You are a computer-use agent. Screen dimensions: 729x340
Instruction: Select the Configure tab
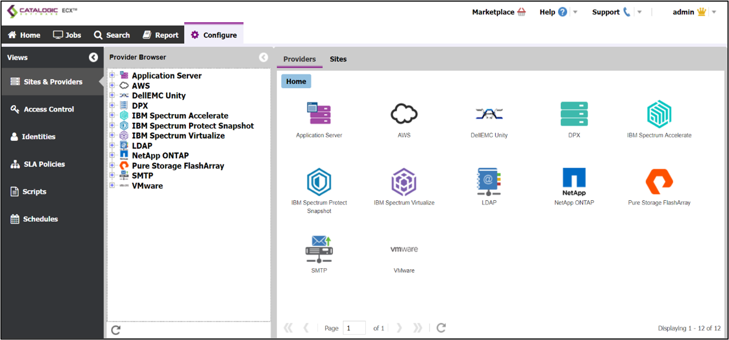(214, 35)
